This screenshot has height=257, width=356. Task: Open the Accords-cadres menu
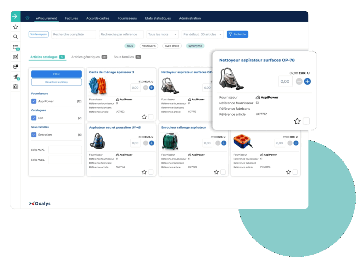click(x=98, y=18)
